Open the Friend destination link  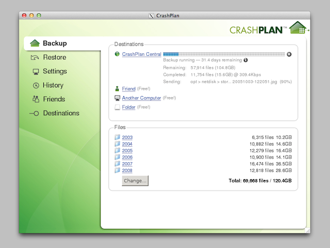[x=128, y=89]
